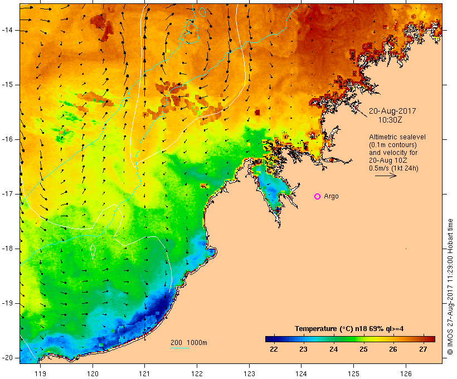Click 'and velocity for' legend text

point(393,153)
